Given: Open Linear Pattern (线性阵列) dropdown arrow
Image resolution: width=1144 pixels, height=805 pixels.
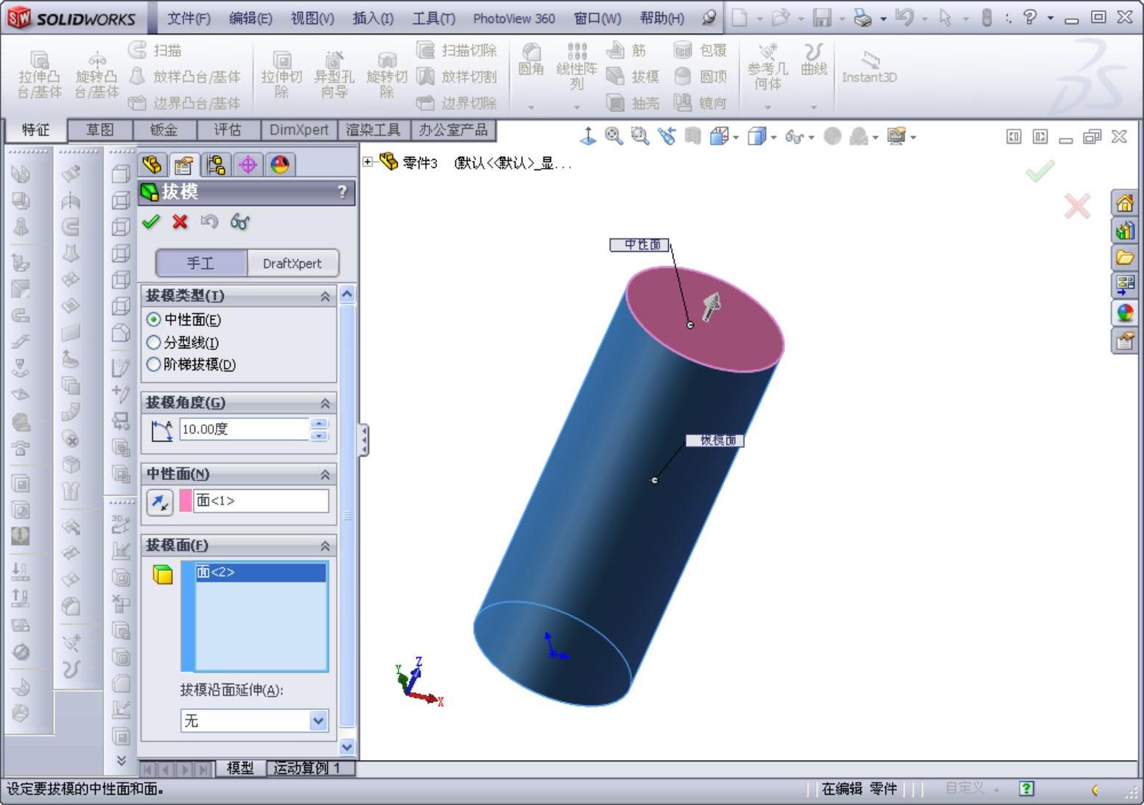Looking at the screenshot, I should (577, 108).
